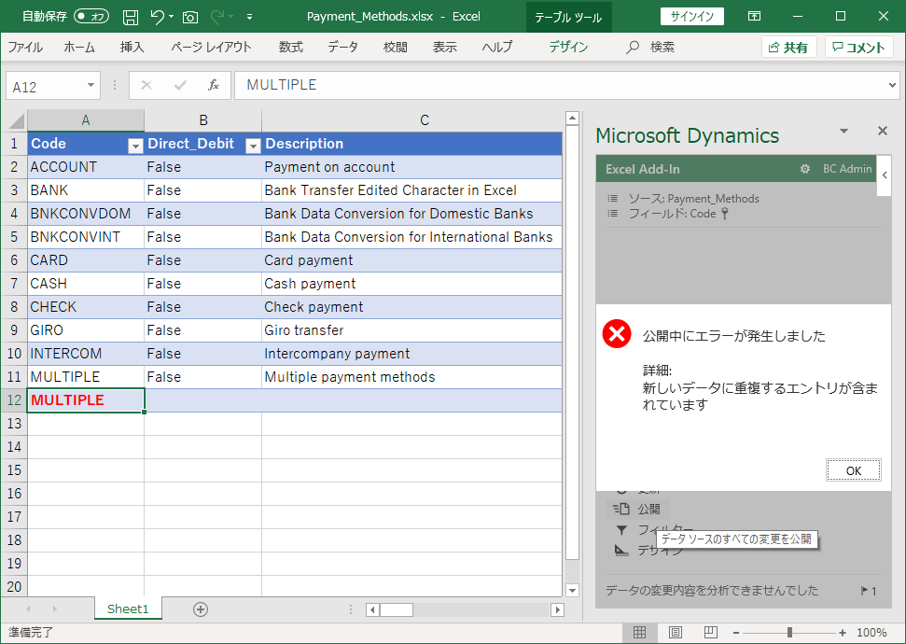Screen dimensions: 906x644
Task: Switch to Normal view icon in status bar
Action: pyautogui.click(x=639, y=633)
